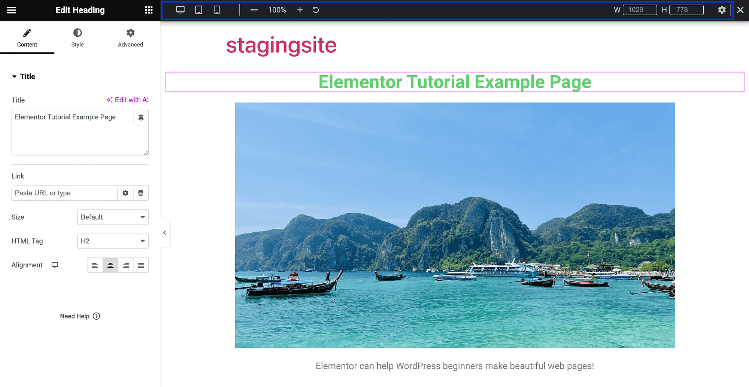The width and height of the screenshot is (749, 387).
Task: Reset zoom level with the undo arrow
Action: [316, 10]
